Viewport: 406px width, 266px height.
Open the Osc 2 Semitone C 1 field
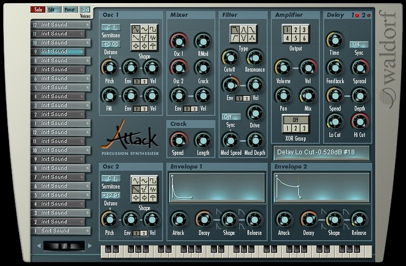[x=111, y=178]
